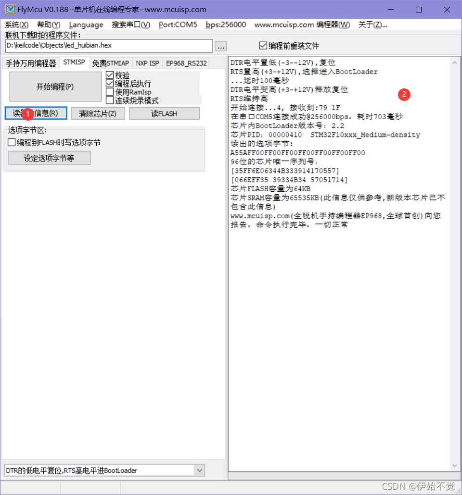This screenshot has width=462, height=495.
Task: Enable 连续烧录模式 continuous burn mode
Action: pyautogui.click(x=110, y=100)
